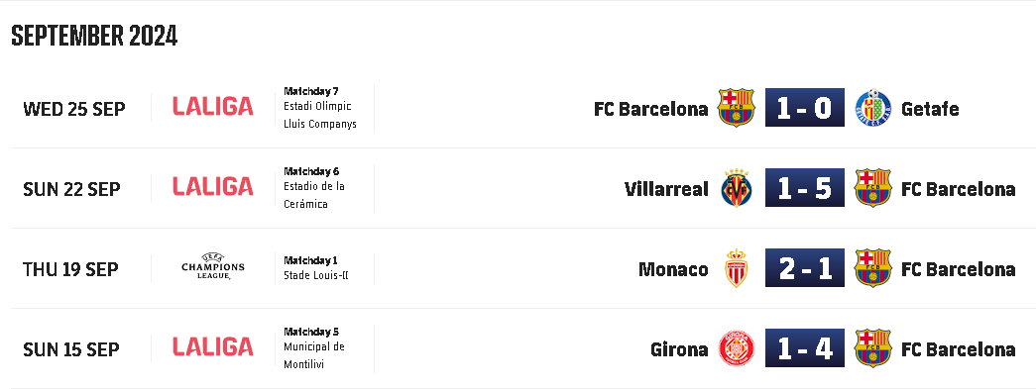
Task: Click LALIGA logo on 22 Sep match
Action: point(213,187)
